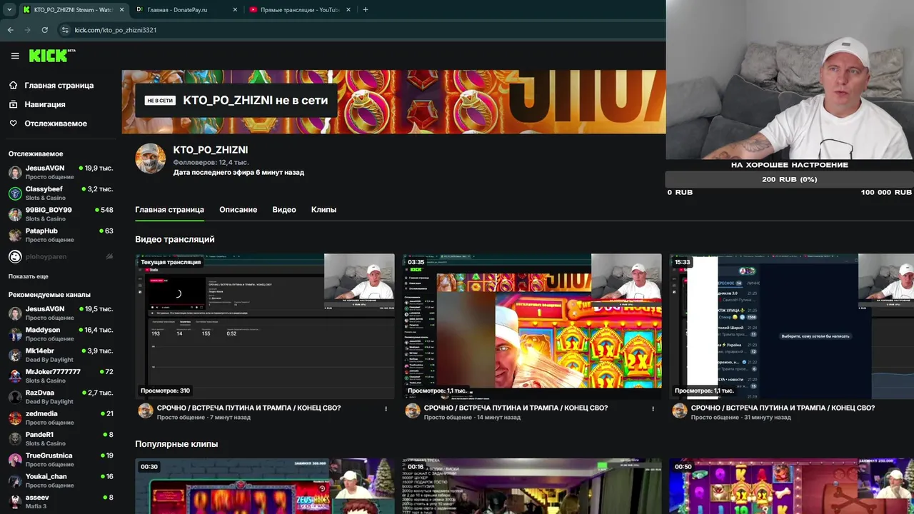Open the hamburger sidebar menu
914x514 pixels.
point(15,56)
